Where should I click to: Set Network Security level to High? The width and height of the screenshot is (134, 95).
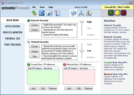point(89,44)
